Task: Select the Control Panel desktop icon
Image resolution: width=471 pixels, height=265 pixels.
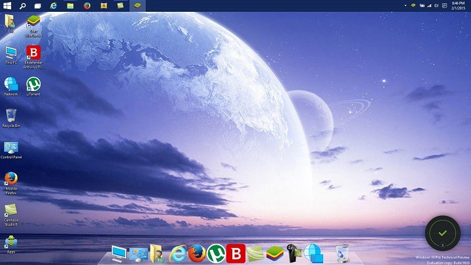Action: tap(11, 150)
